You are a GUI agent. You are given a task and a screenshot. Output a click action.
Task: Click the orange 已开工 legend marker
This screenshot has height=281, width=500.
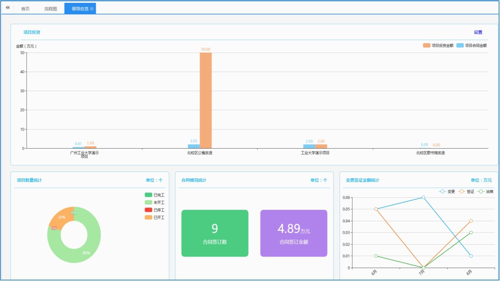[148, 217]
